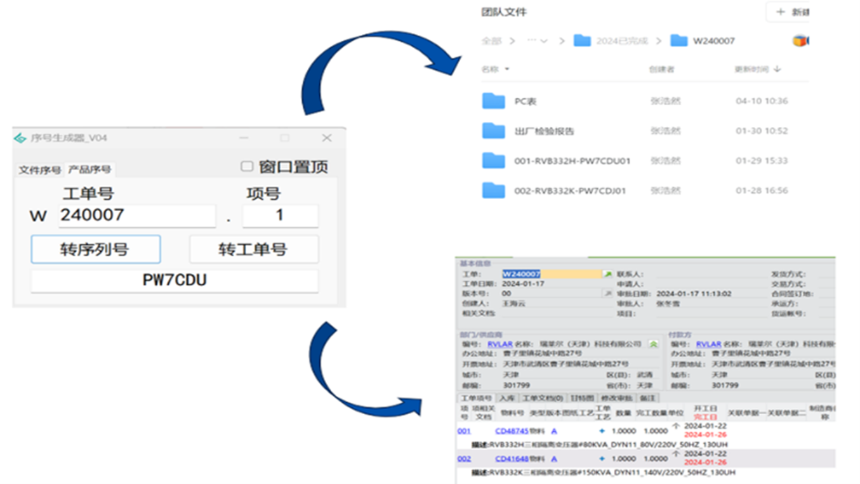Click the green collapse chevrons beside company name
Image resolution: width=860 pixels, height=484 pixels.
[x=653, y=344]
